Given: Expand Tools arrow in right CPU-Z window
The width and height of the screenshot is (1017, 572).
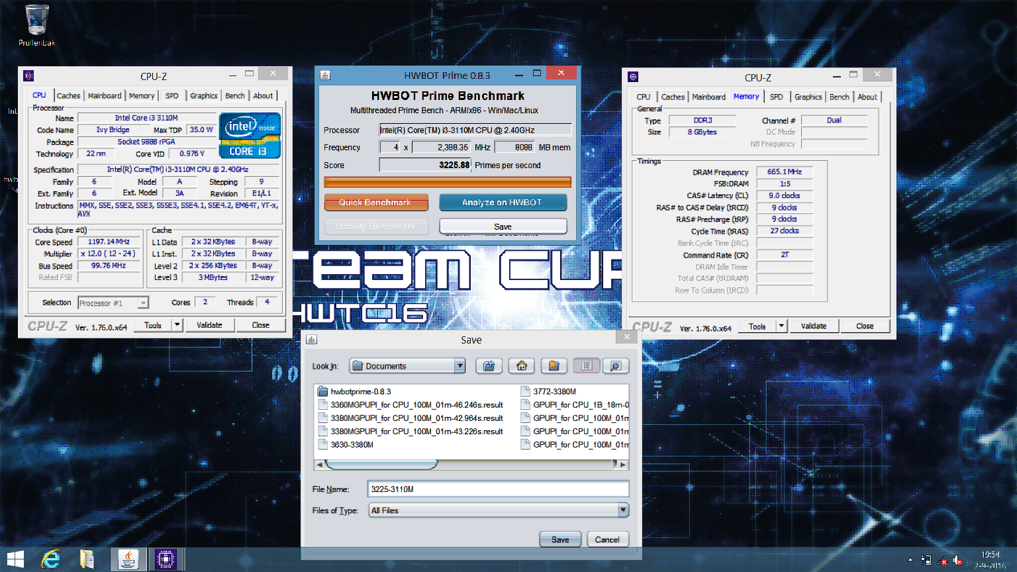Looking at the screenshot, I should click(x=781, y=326).
